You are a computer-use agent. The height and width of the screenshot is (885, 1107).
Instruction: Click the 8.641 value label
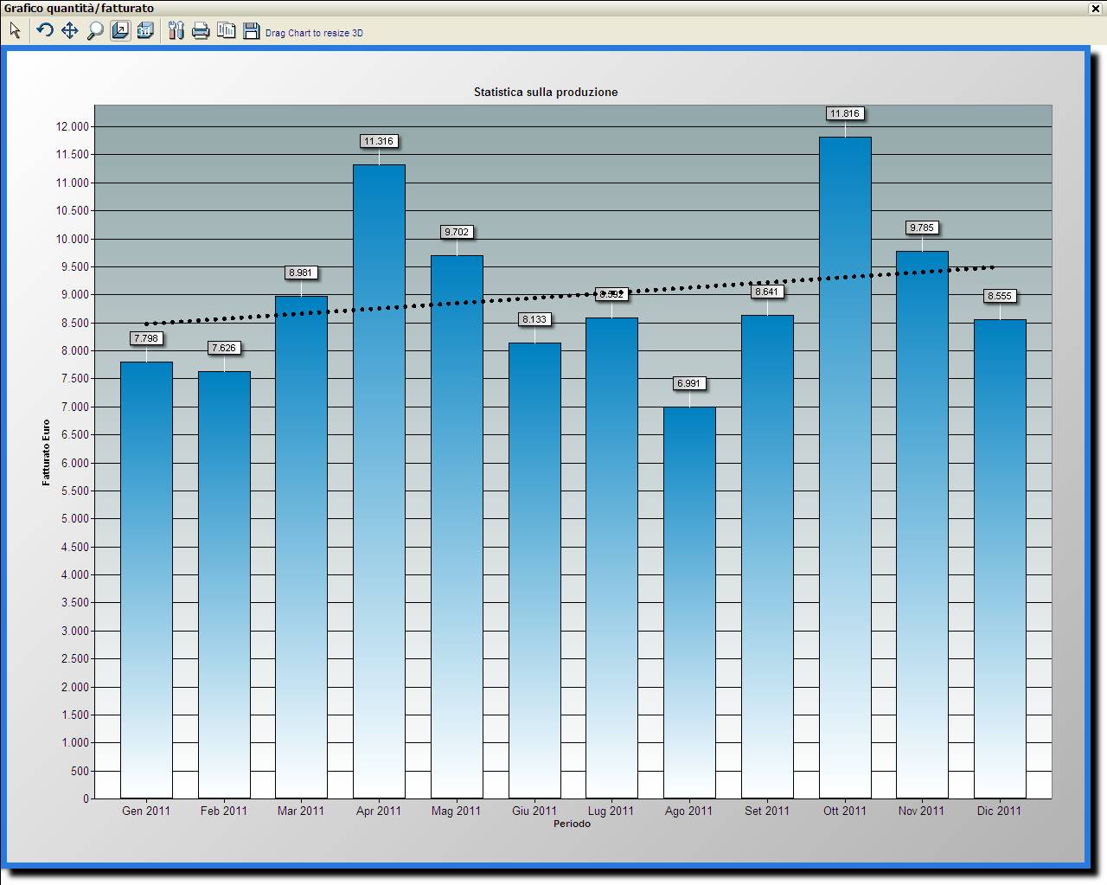[767, 292]
